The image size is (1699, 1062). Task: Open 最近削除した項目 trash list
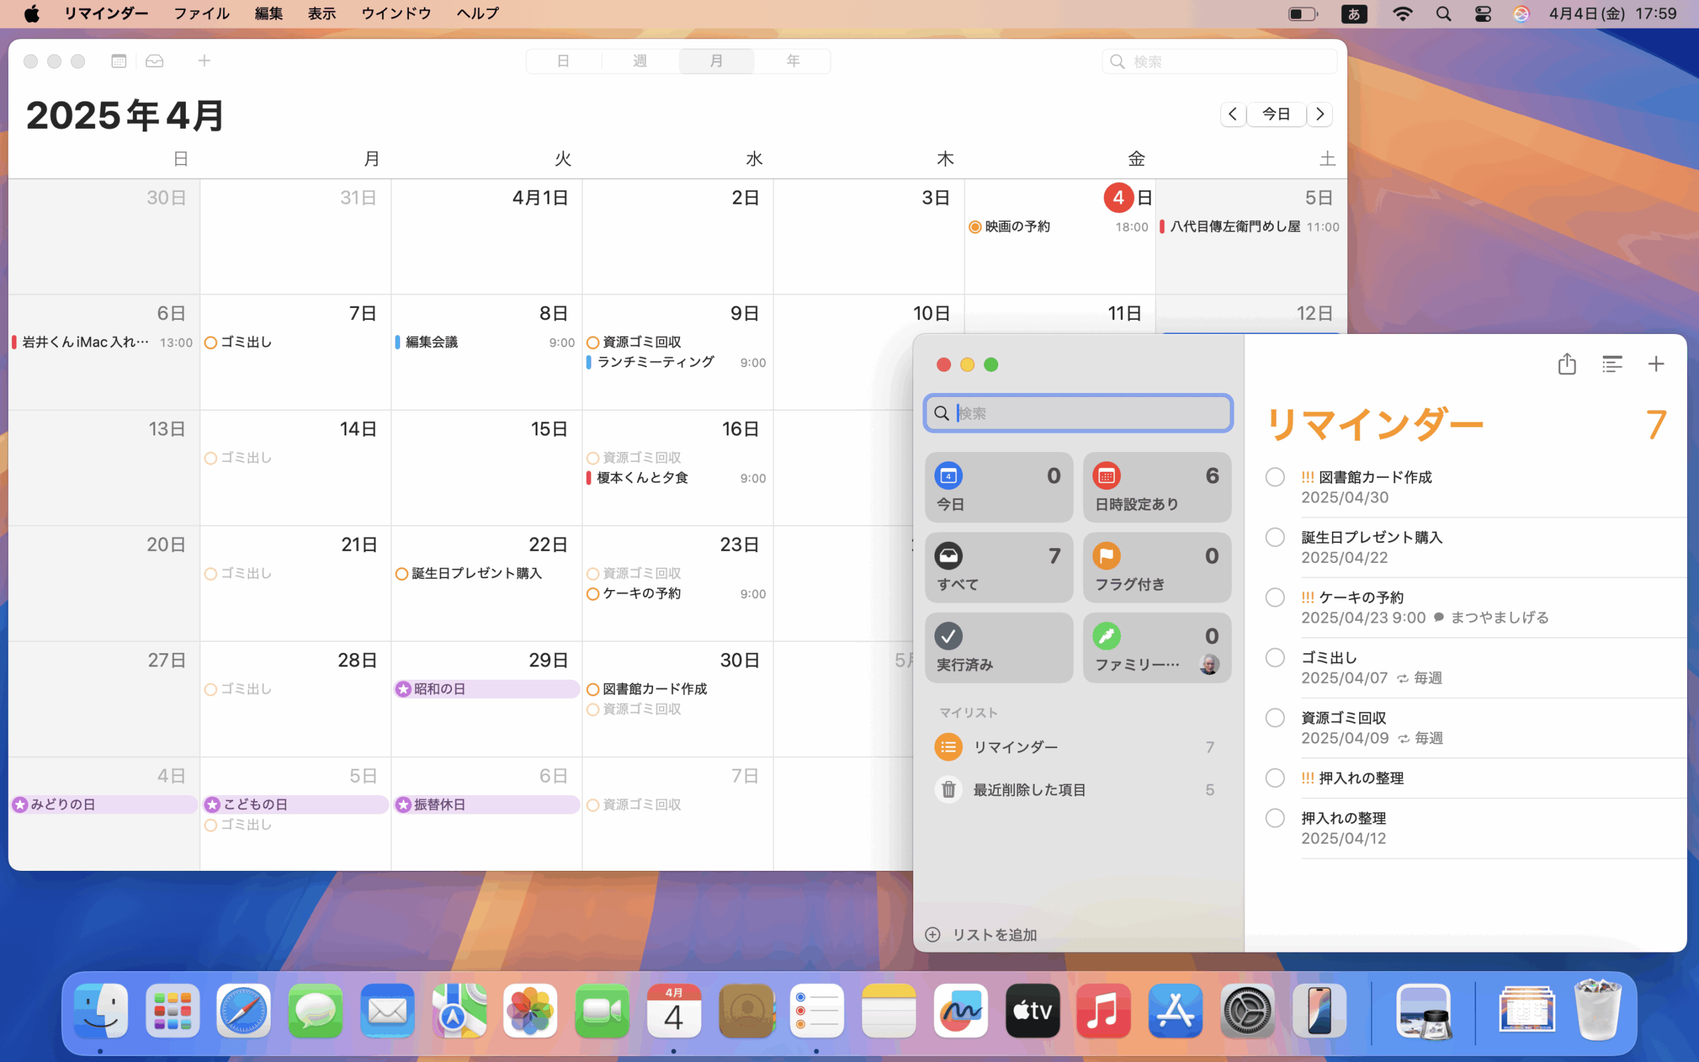(x=1078, y=789)
